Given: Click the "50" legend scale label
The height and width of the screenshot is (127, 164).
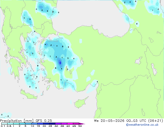Looking at the screenshot, I should (80, 126).
